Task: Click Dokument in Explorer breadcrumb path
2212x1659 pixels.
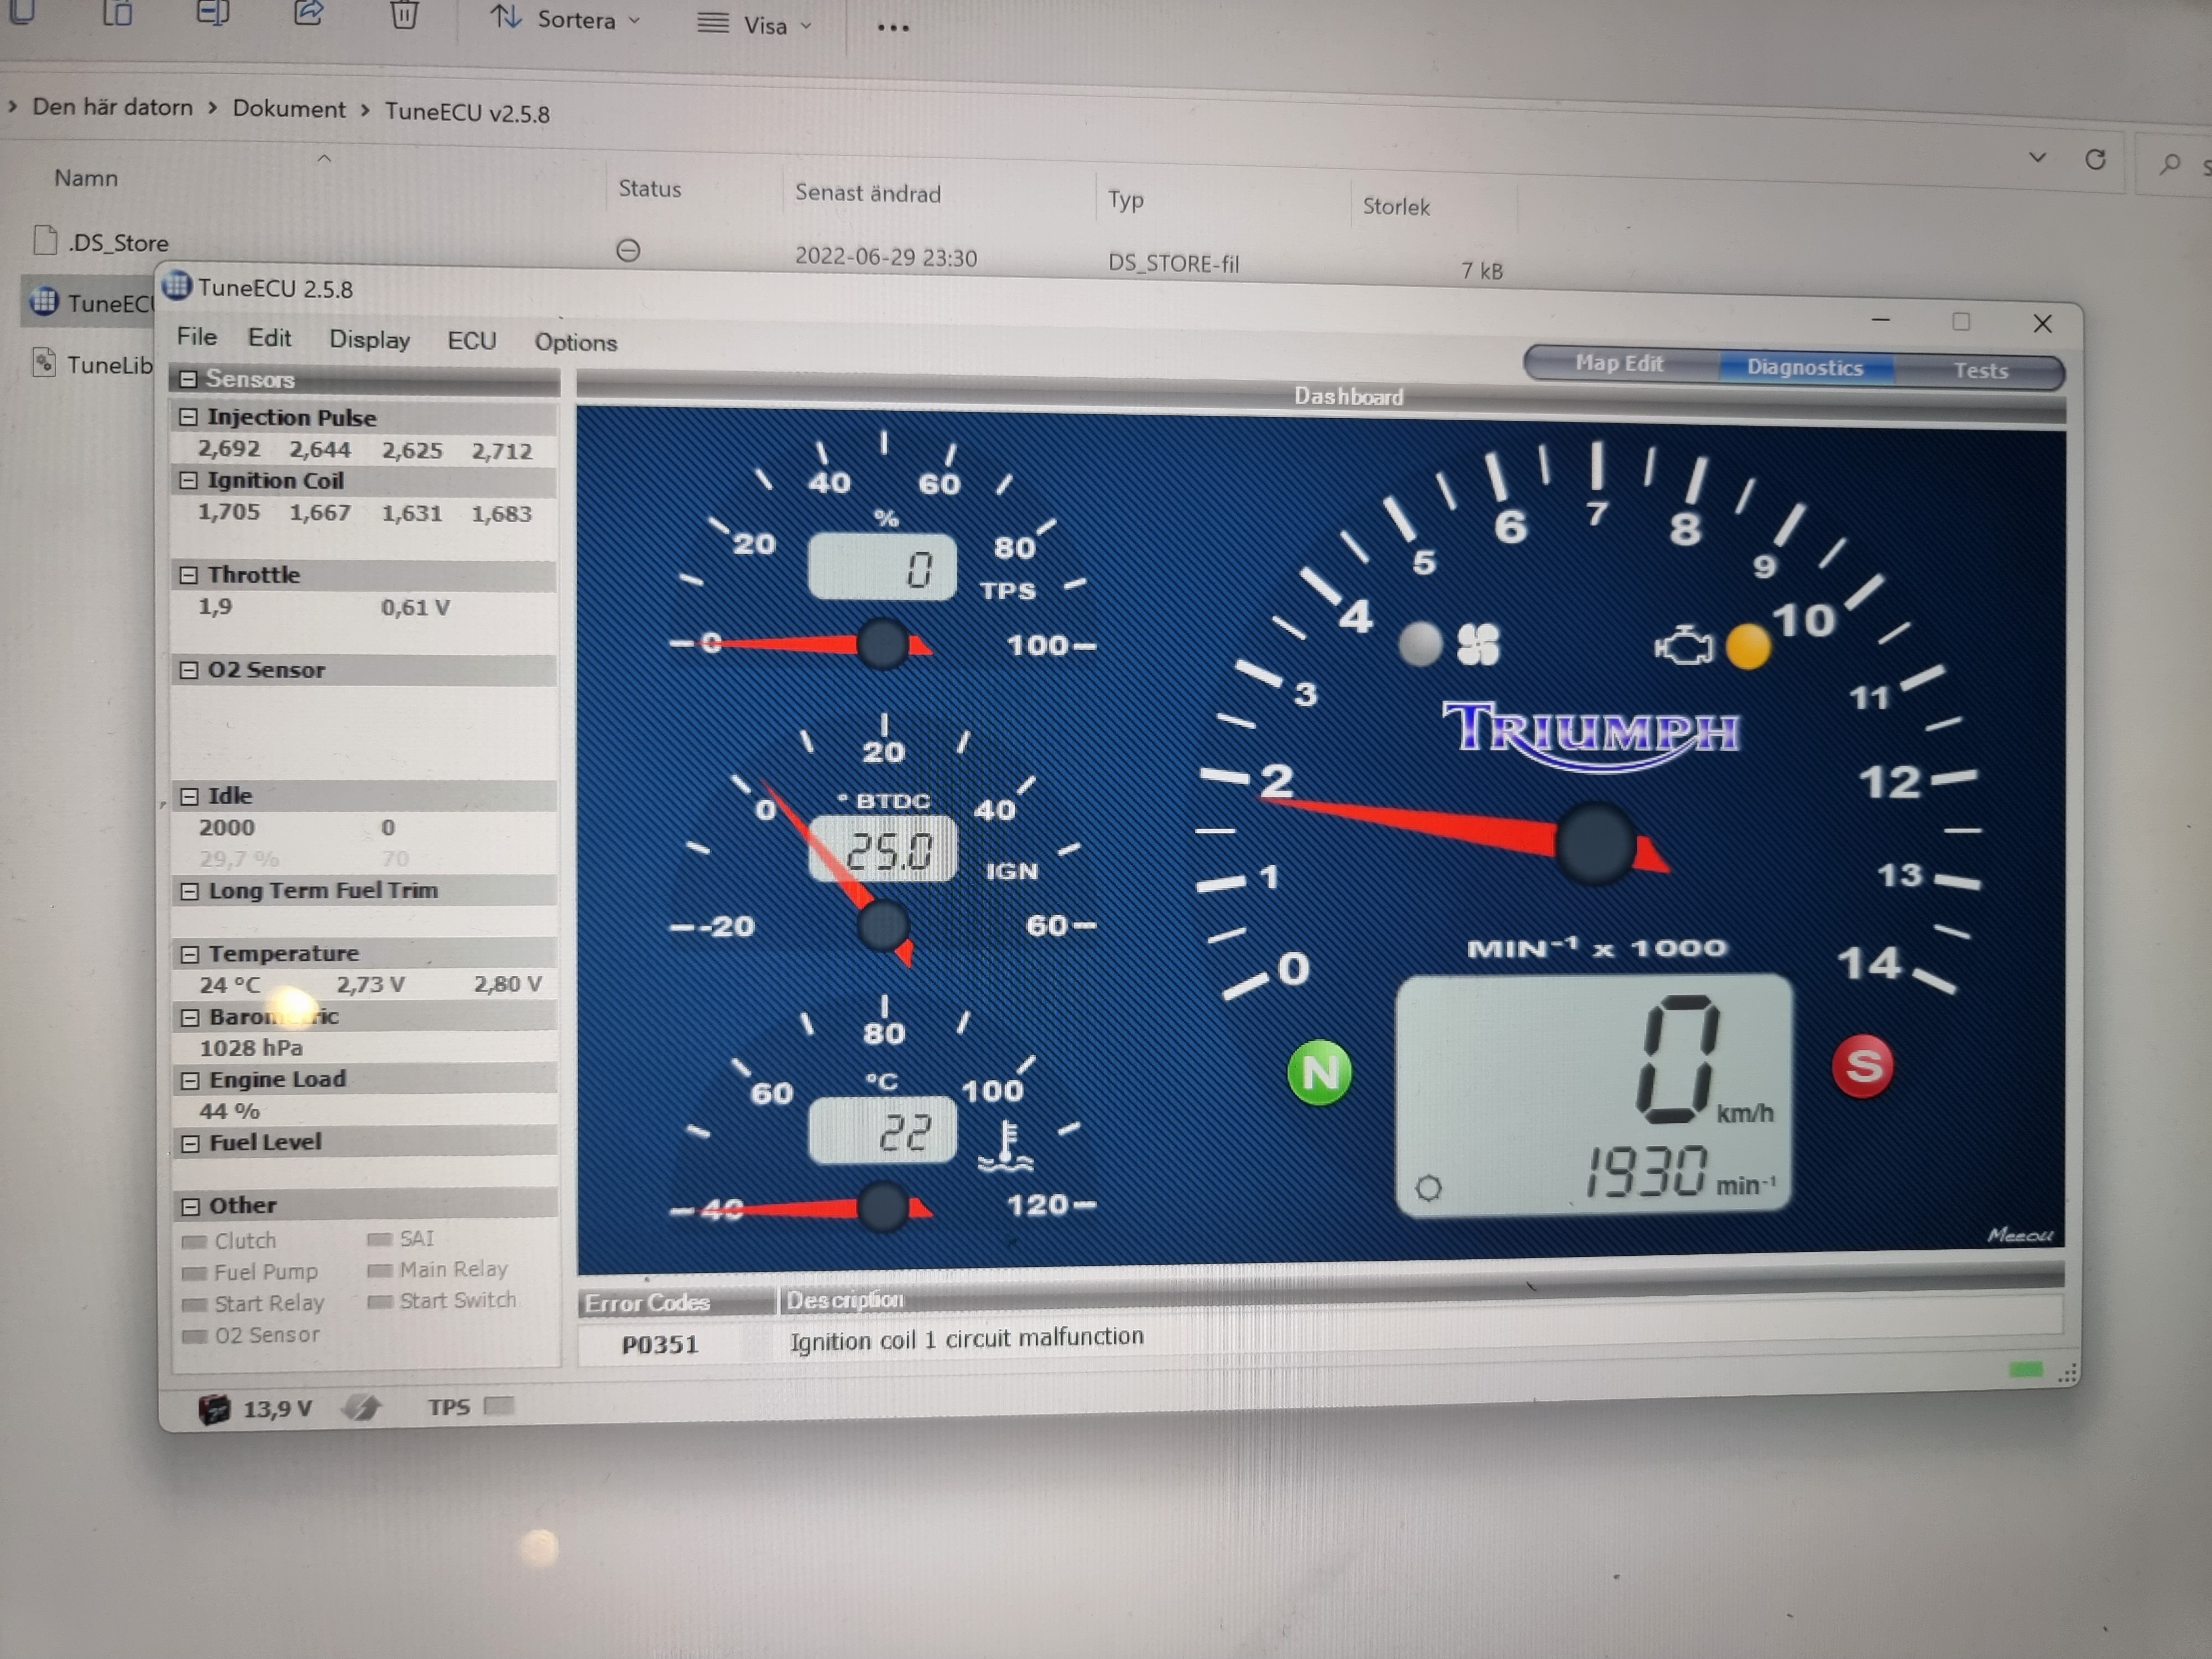Action: click(x=288, y=108)
